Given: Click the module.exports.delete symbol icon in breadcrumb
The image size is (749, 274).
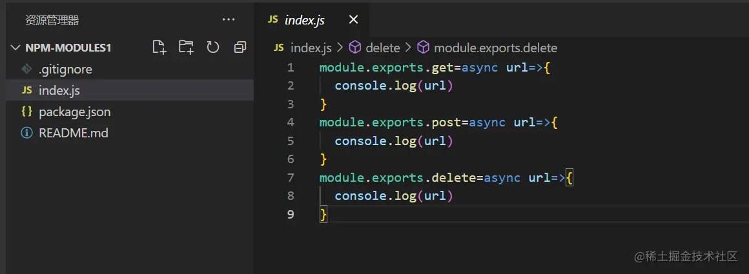Looking at the screenshot, I should [423, 48].
